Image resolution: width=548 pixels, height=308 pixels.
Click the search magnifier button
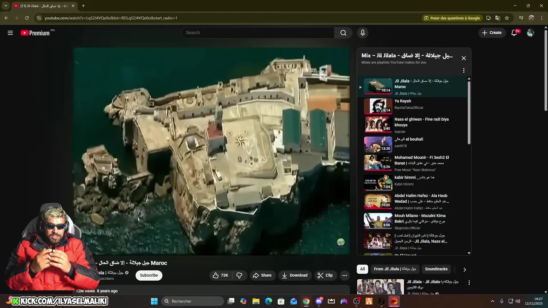click(x=343, y=33)
